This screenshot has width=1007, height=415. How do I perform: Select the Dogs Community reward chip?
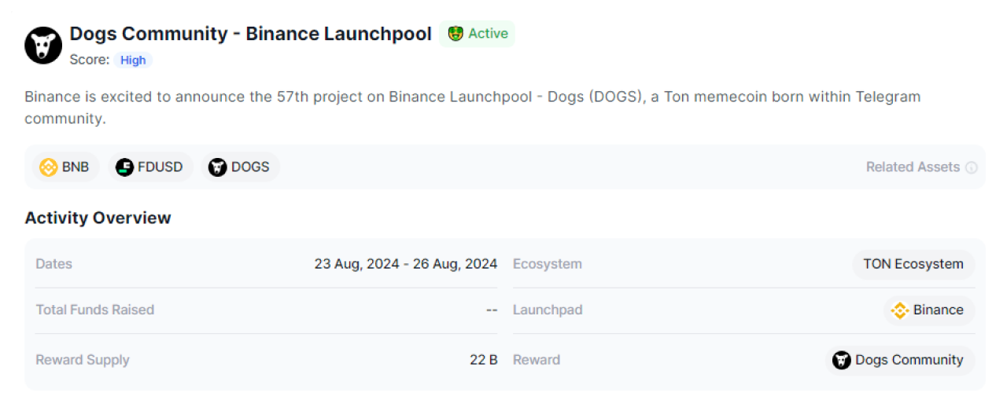tap(901, 360)
